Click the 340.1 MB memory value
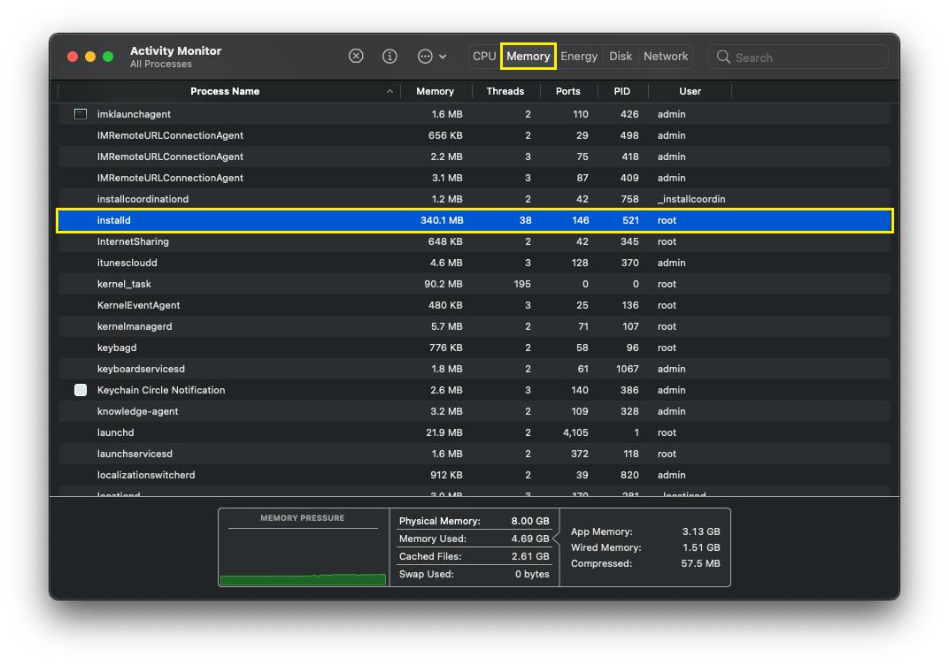 point(442,221)
